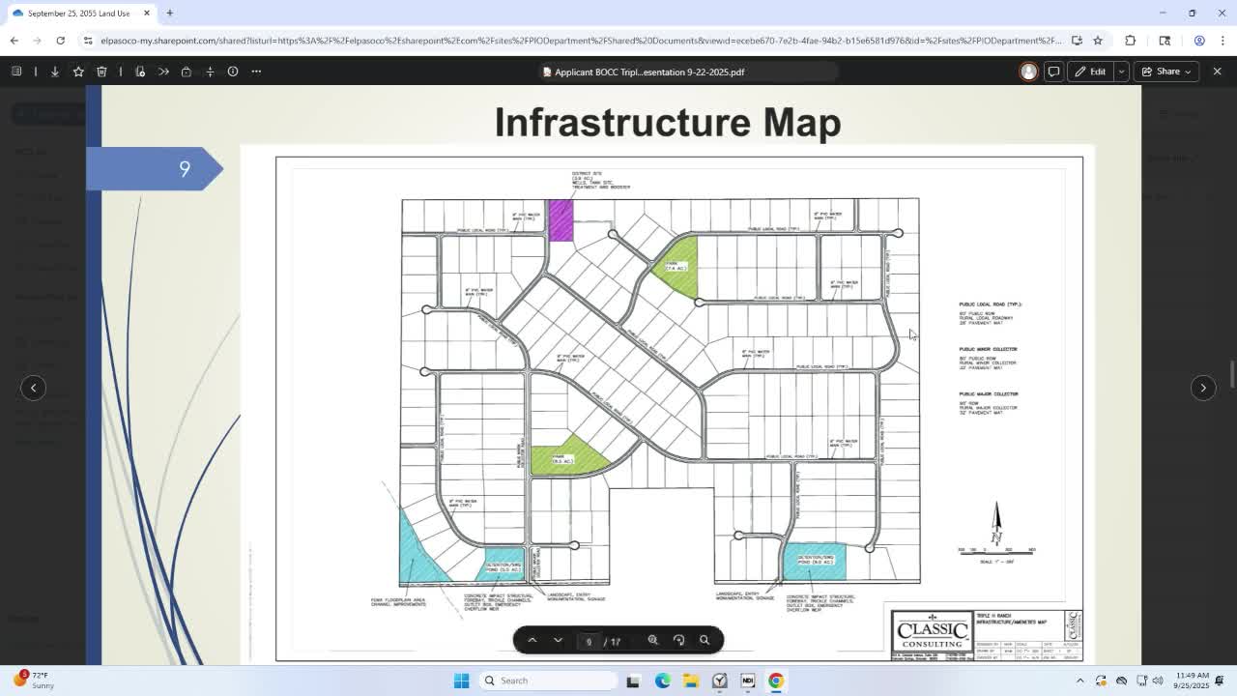Click the zoom magnifier in the page control bar
Screen dimensions: 1237x696
653,640
